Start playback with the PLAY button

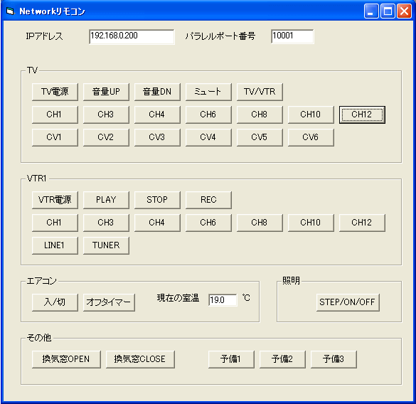[x=106, y=200]
